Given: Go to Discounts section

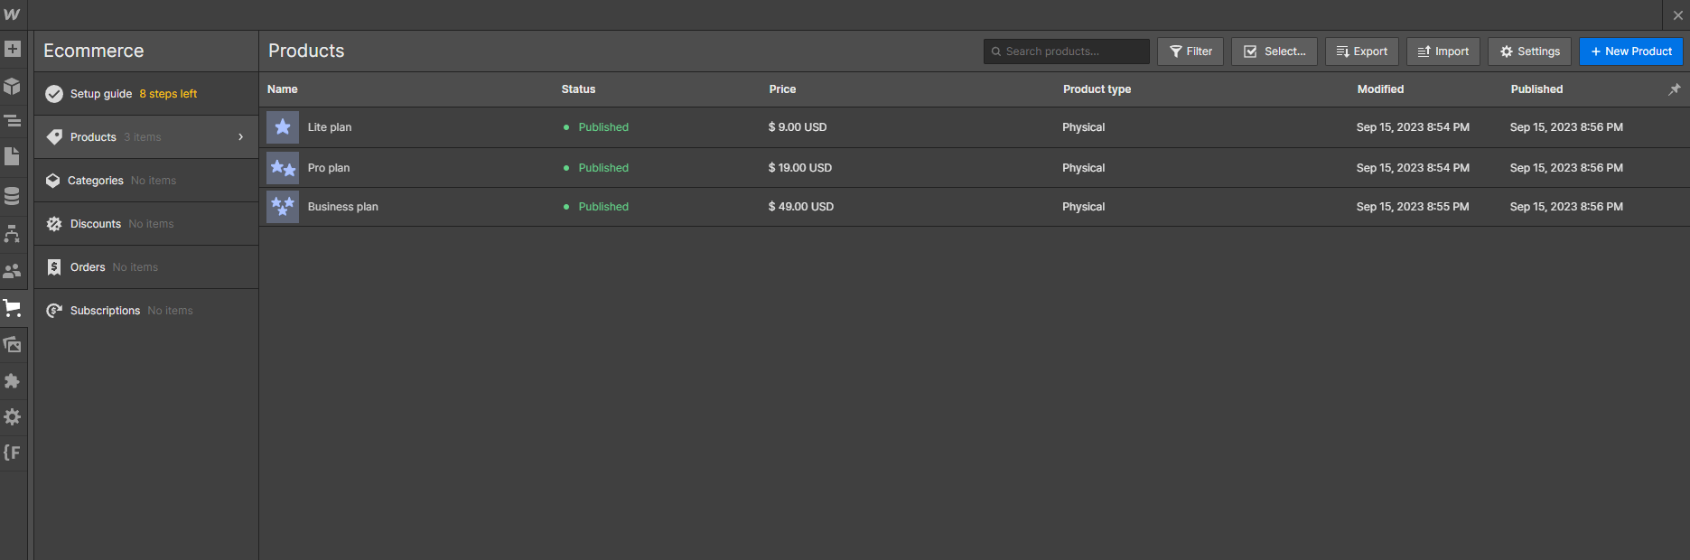Looking at the screenshot, I should 146,224.
